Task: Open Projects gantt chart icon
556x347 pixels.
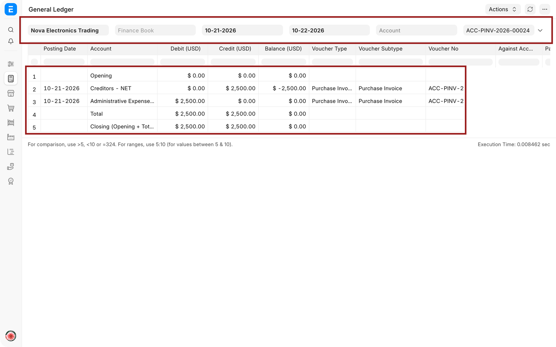Action: coord(11,152)
